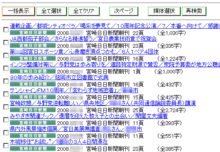Screen dimensions: 220x152
Task: Tick checkbox beside 宮日スポーツ賞 article
Action: (x=6, y=55)
